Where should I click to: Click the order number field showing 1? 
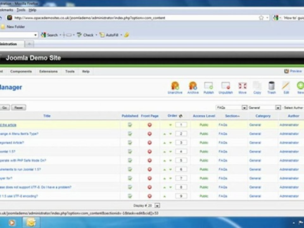pos(181,125)
